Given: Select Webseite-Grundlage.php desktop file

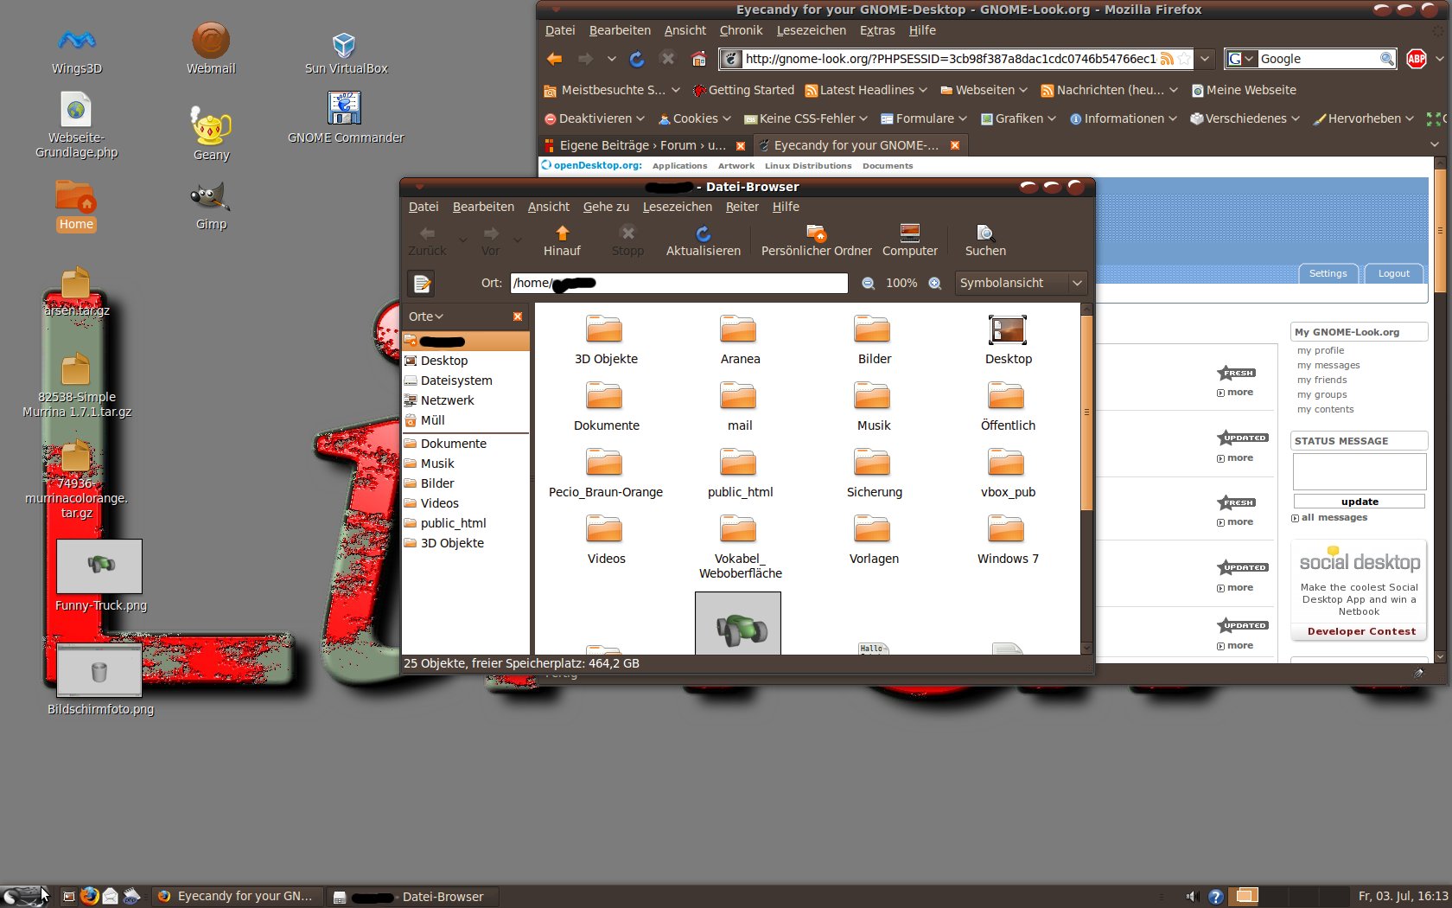Looking at the screenshot, I should click(x=76, y=125).
